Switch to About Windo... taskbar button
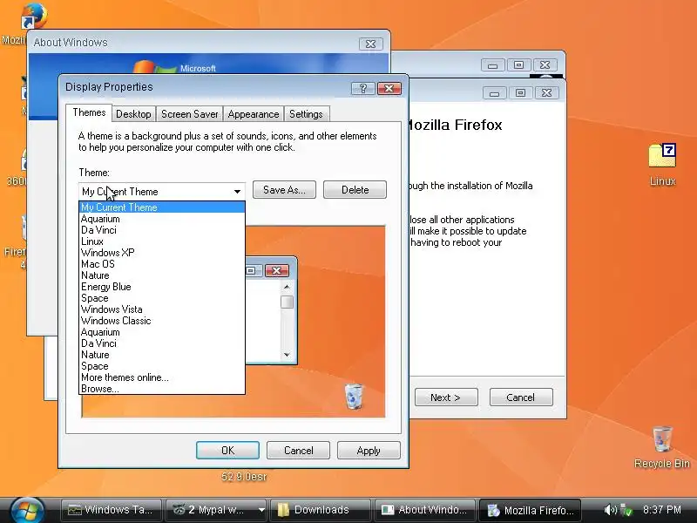 425,510
